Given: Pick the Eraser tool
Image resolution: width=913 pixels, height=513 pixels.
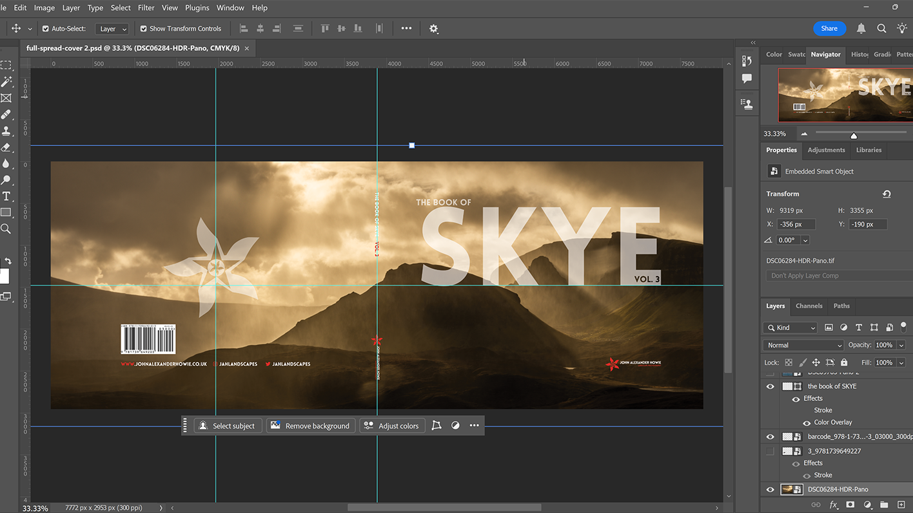Looking at the screenshot, I should tap(6, 147).
